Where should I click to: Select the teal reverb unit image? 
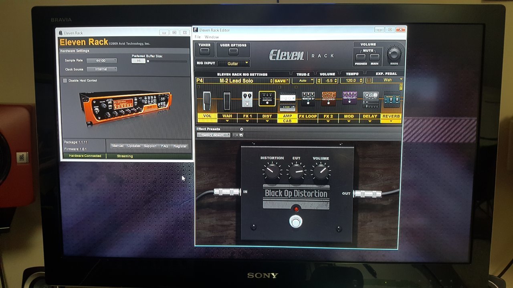point(392,99)
